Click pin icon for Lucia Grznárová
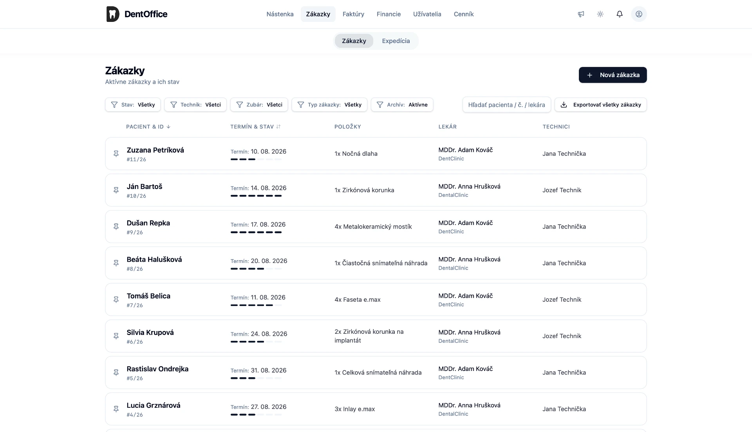This screenshot has height=432, width=752. point(116,409)
